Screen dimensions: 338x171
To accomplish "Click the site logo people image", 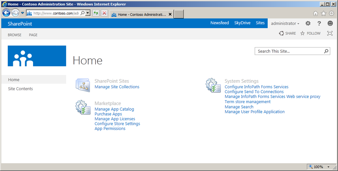I will tap(37, 56).
